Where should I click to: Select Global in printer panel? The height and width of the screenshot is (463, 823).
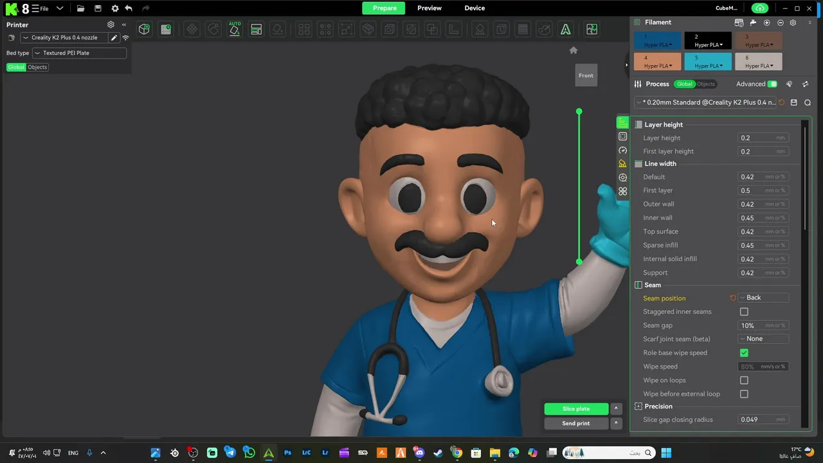[x=16, y=67]
